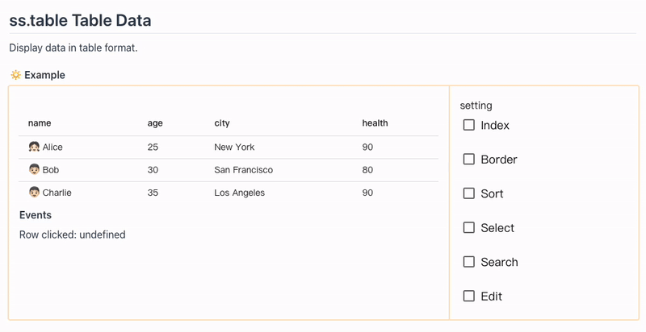Viewport: 646px width, 332px height.
Task: Tick the Edit checkbox
Action: 469,297
